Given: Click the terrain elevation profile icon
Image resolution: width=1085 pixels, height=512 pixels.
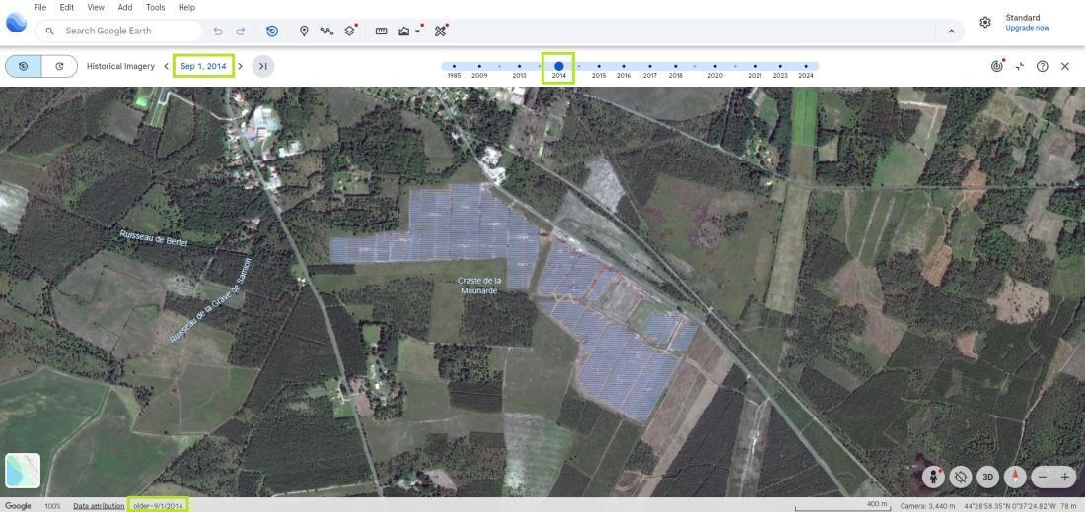Looking at the screenshot, I should pos(404,32).
